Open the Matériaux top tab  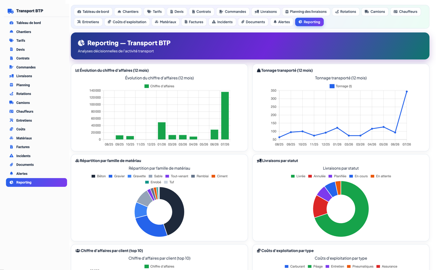pos(165,22)
